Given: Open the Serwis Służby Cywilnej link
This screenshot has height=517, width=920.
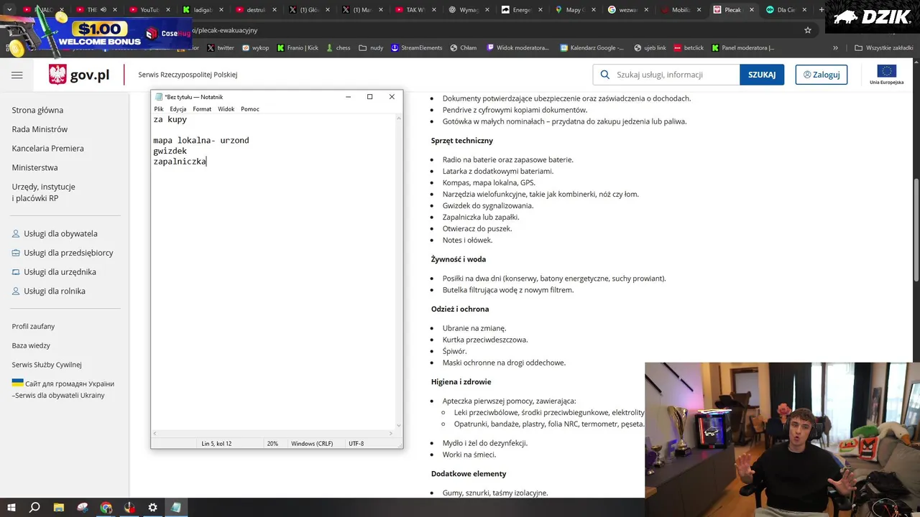Looking at the screenshot, I should [x=47, y=365].
